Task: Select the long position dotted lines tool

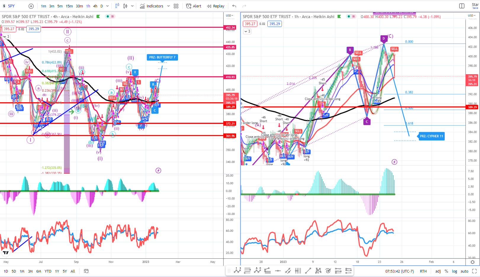Action: 338,270
